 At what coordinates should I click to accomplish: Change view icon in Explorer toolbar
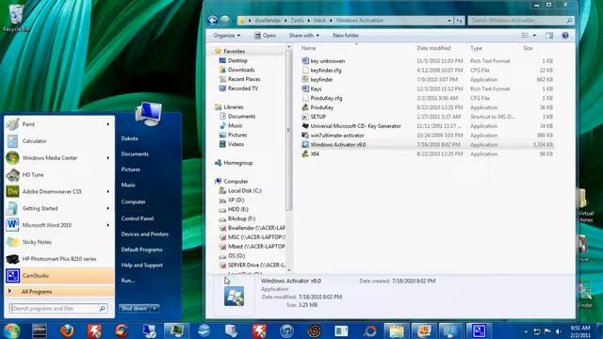[525, 36]
